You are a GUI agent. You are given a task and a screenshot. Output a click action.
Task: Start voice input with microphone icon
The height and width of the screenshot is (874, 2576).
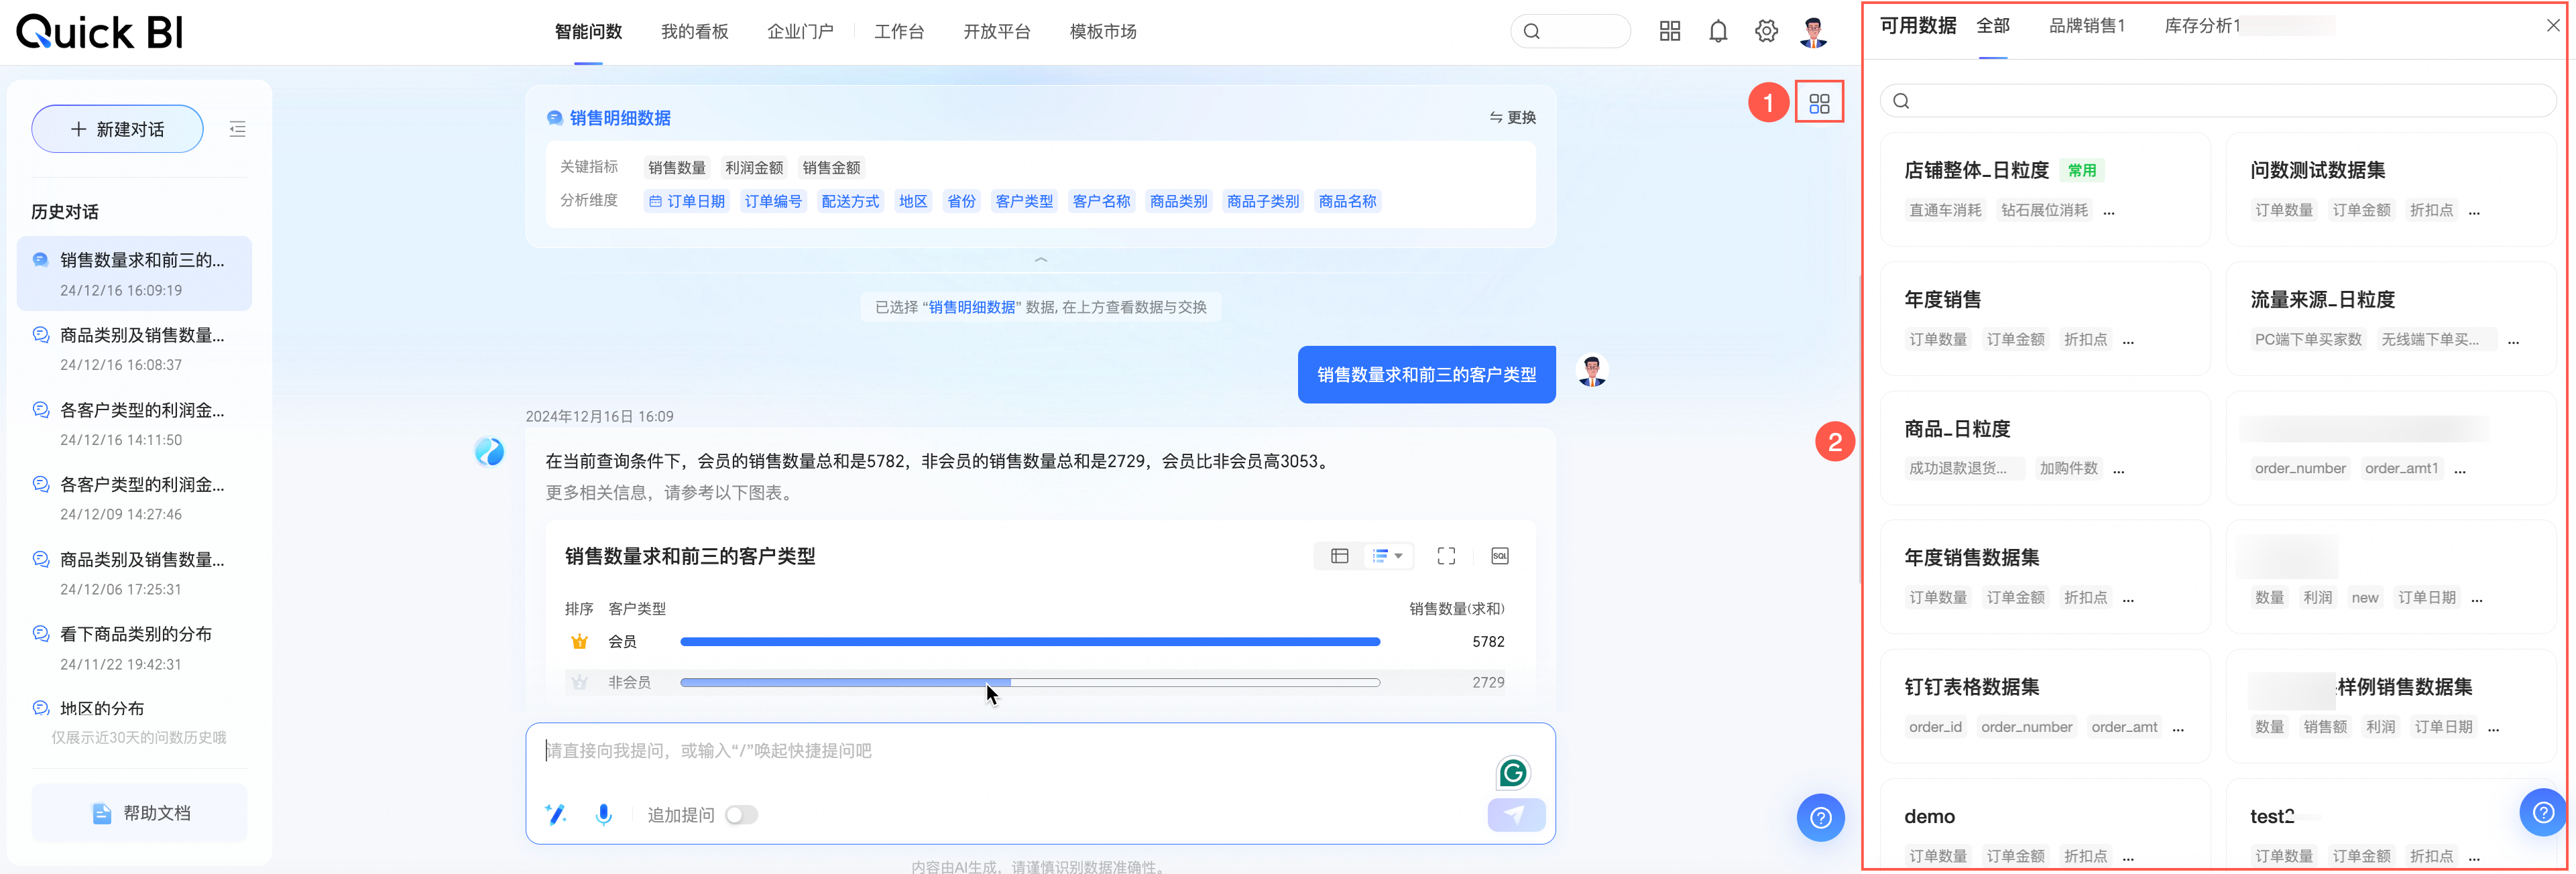[603, 815]
